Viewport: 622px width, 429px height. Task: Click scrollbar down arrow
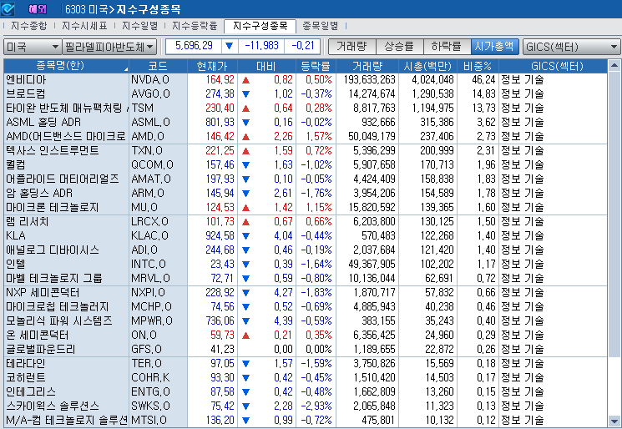pos(614,421)
